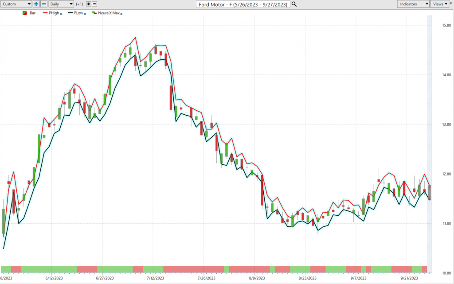Click the NeuralX.Max legend icon
The image size is (454, 284).
(94, 13)
